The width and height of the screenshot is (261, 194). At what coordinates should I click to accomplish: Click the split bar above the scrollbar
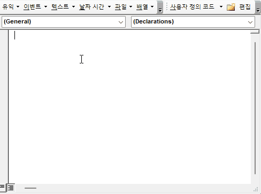[255, 31]
